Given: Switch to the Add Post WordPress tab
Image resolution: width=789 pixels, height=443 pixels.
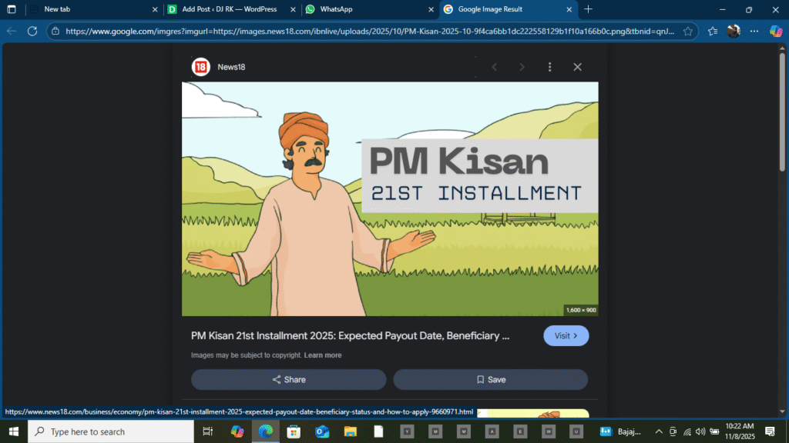Looking at the screenshot, I should click(223, 10).
